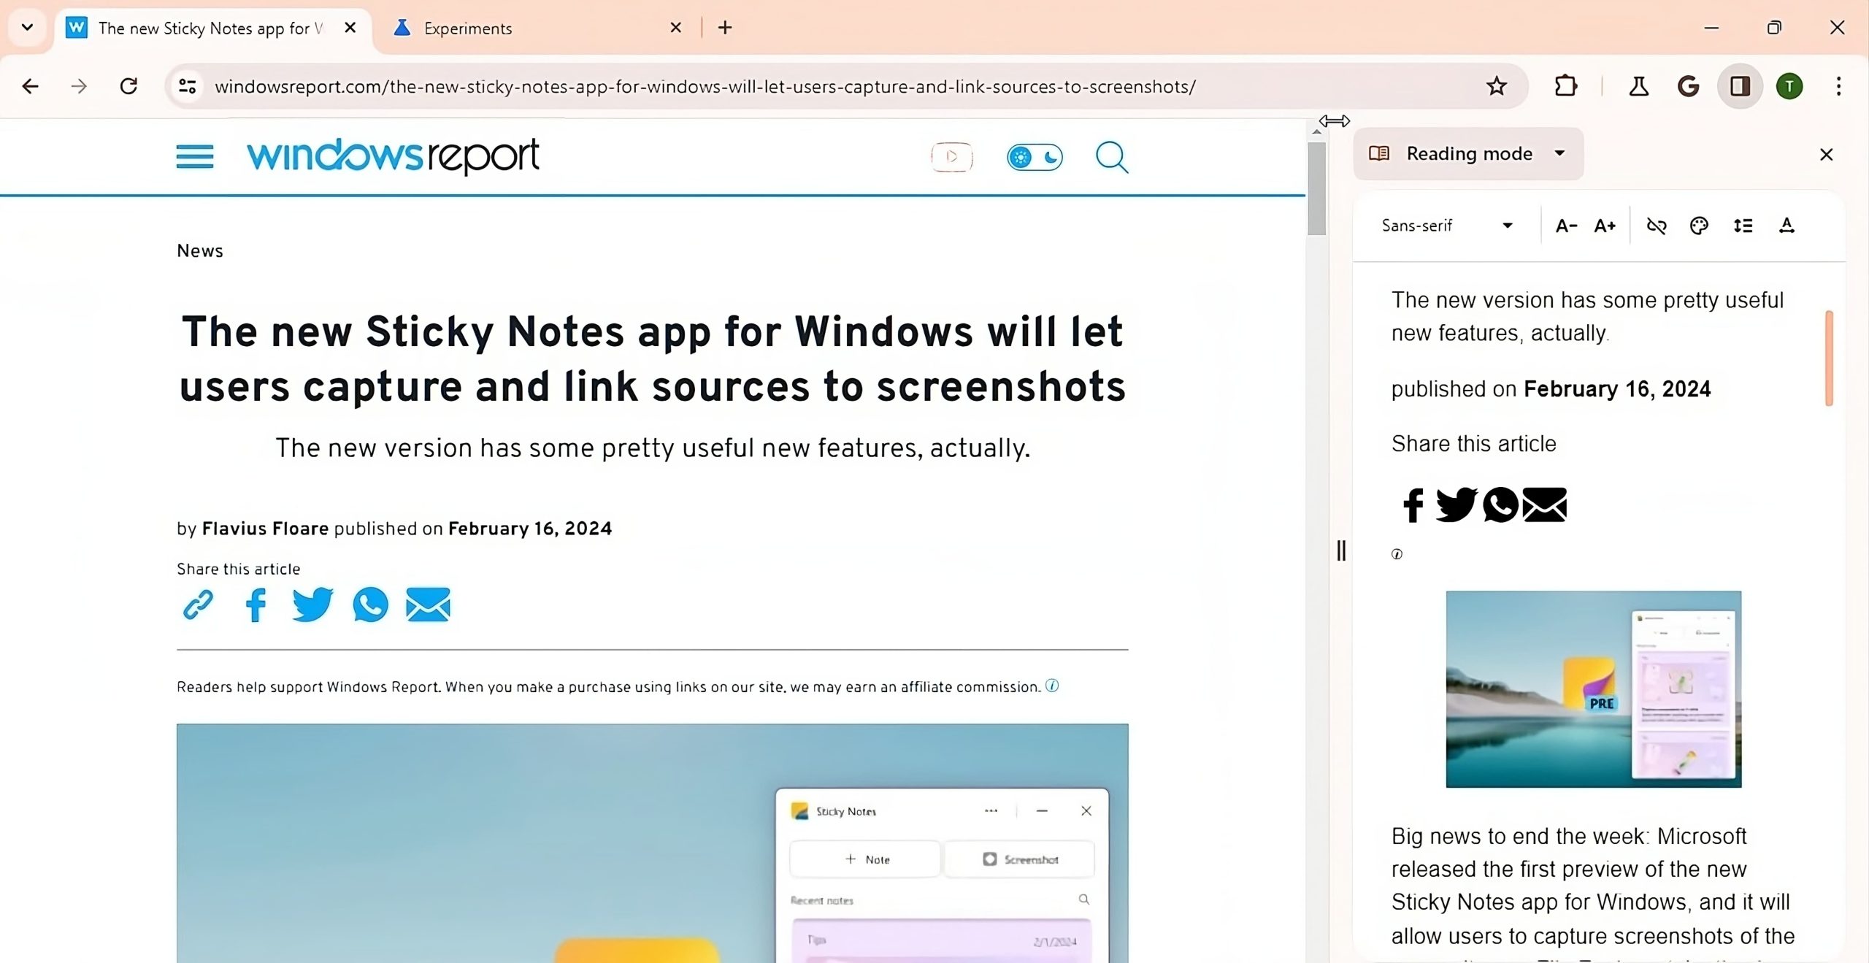This screenshot has height=963, width=1869.
Task: Reload the current page
Action: tap(128, 86)
